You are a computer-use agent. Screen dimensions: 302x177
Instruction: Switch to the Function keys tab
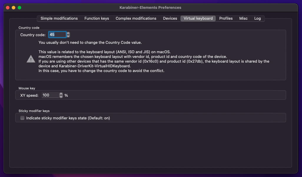[x=97, y=19]
